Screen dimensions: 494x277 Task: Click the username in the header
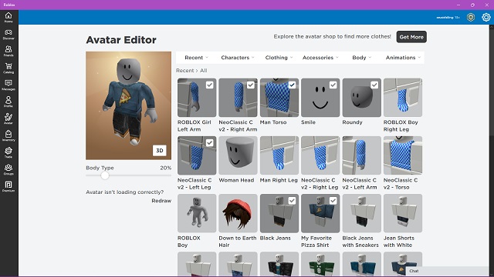[x=448, y=18]
